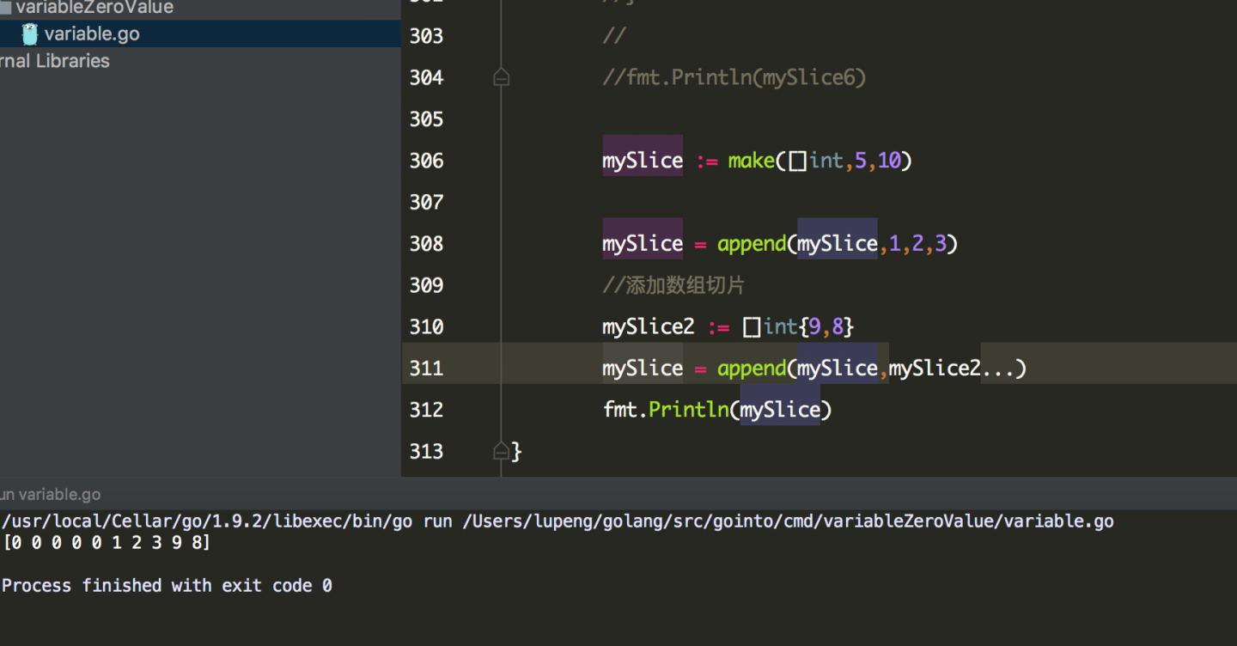Click the output line [0 0 0 0 0 1 2 3 9 8]
Screen dimensions: 1237x646
pos(107,543)
